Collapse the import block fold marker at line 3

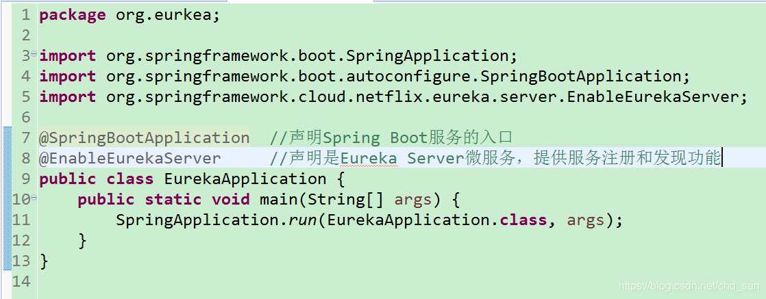pyautogui.click(x=34, y=53)
